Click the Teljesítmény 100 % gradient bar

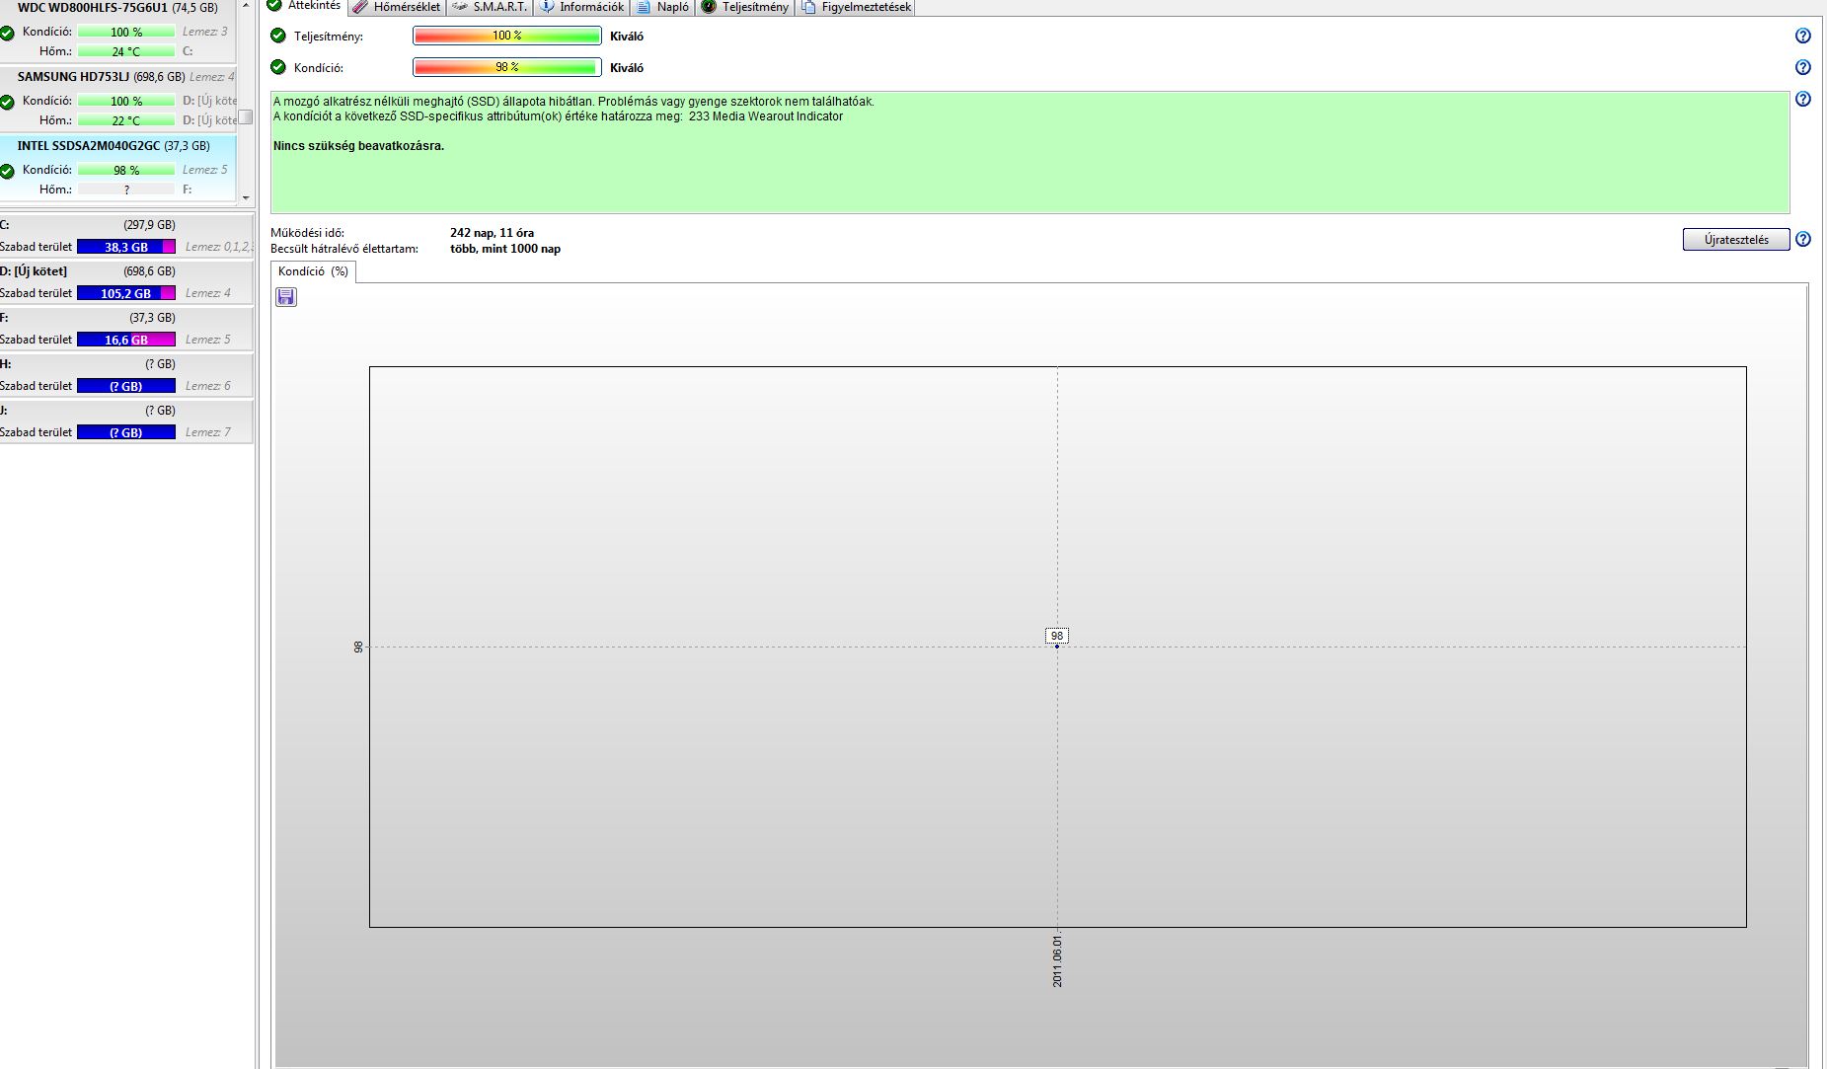click(506, 36)
